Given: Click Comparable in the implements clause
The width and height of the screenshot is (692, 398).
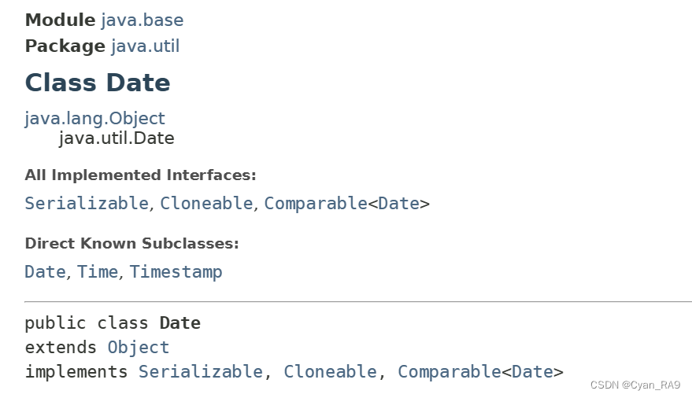Looking at the screenshot, I should point(450,372).
